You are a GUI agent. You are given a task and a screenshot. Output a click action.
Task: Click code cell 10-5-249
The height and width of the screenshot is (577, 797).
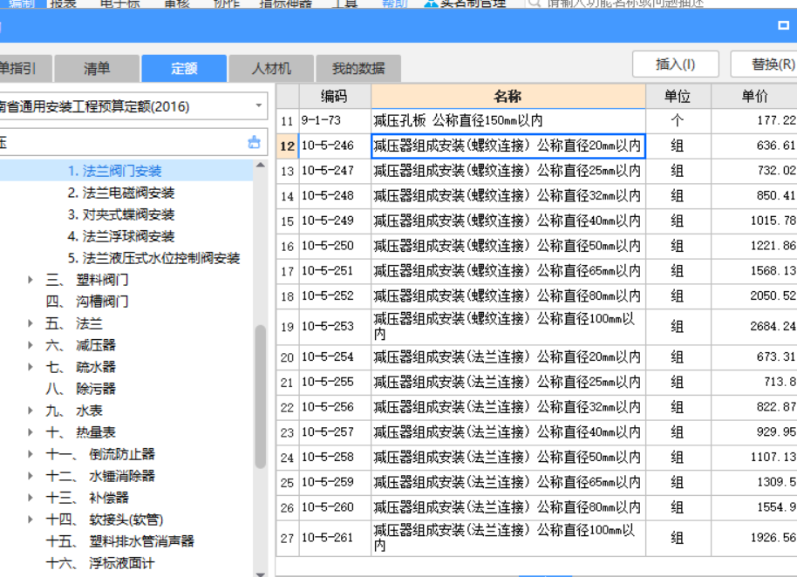[x=335, y=221]
